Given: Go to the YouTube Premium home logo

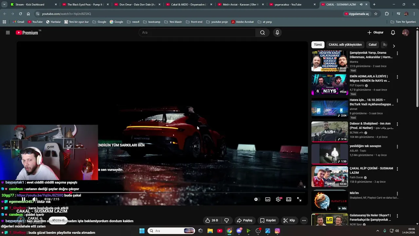Looking at the screenshot, I should coord(27,32).
